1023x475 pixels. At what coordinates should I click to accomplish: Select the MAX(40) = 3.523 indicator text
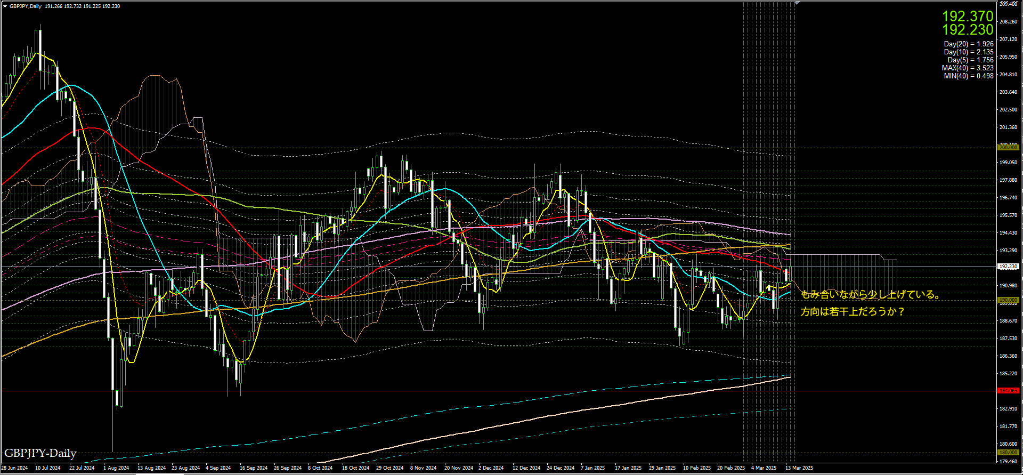(x=968, y=68)
